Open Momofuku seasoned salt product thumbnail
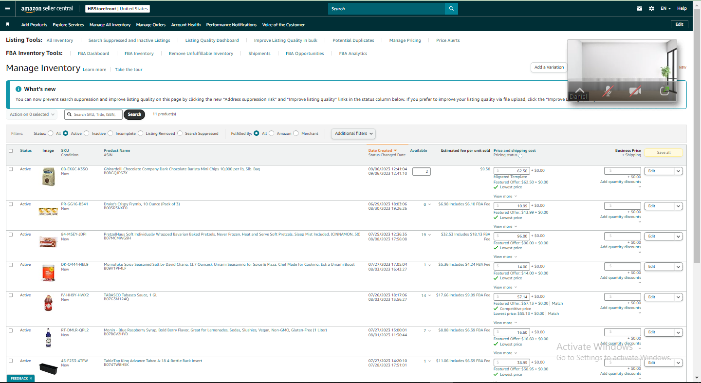The image size is (701, 383). (48, 273)
